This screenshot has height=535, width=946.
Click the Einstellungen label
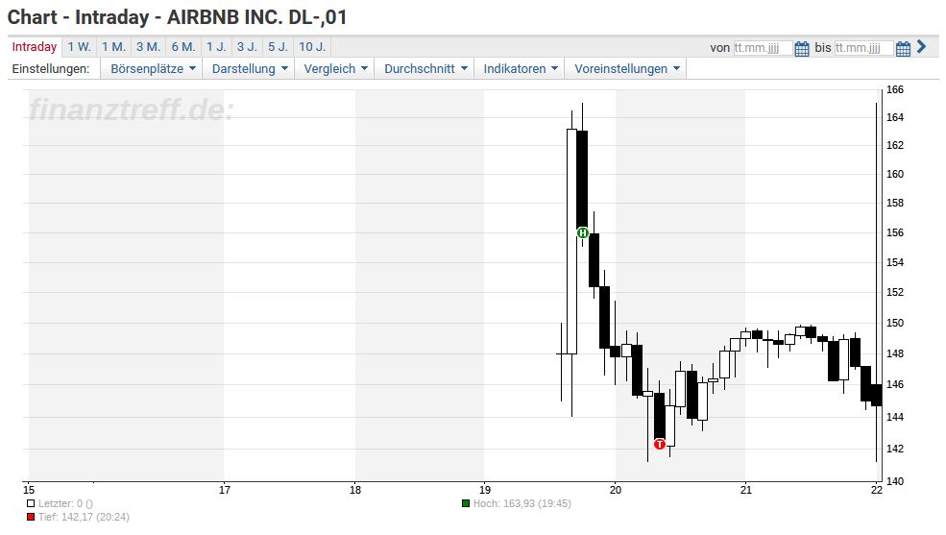pyautogui.click(x=51, y=69)
